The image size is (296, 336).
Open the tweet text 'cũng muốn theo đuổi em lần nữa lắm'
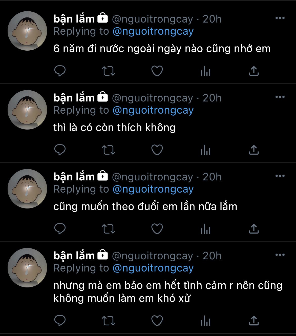pos(145,206)
